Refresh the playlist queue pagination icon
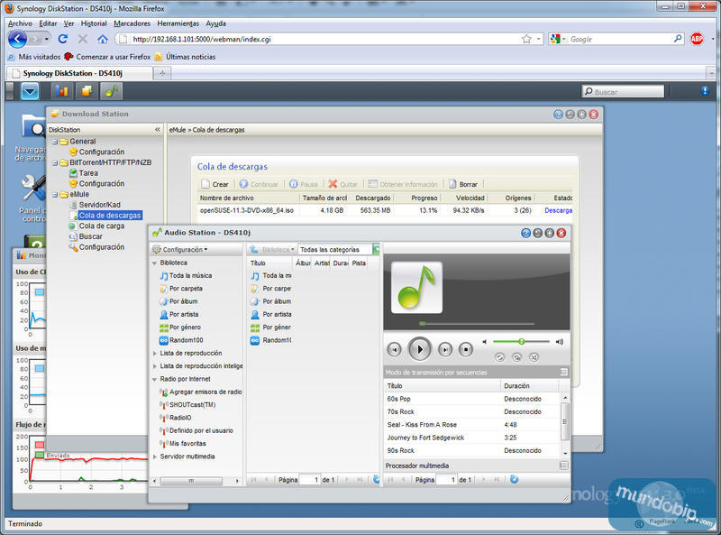Image resolution: width=721 pixels, height=535 pixels. point(514,480)
